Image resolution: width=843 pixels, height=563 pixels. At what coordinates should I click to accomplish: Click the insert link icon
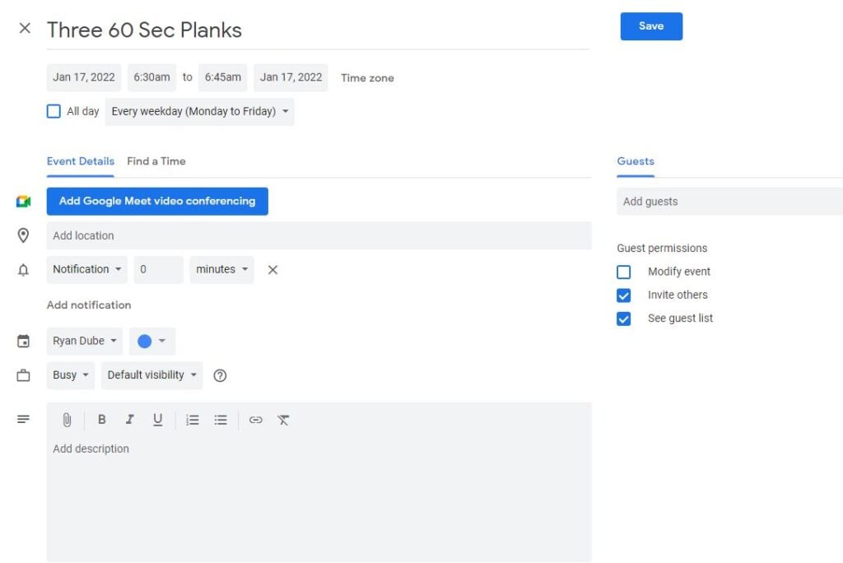(x=256, y=420)
